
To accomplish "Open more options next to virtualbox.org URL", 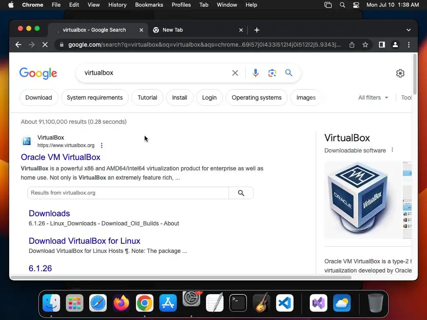I will [x=102, y=145].
